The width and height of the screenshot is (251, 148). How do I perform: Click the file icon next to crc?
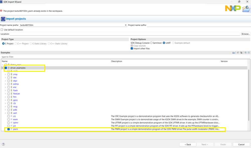(x=12, y=116)
